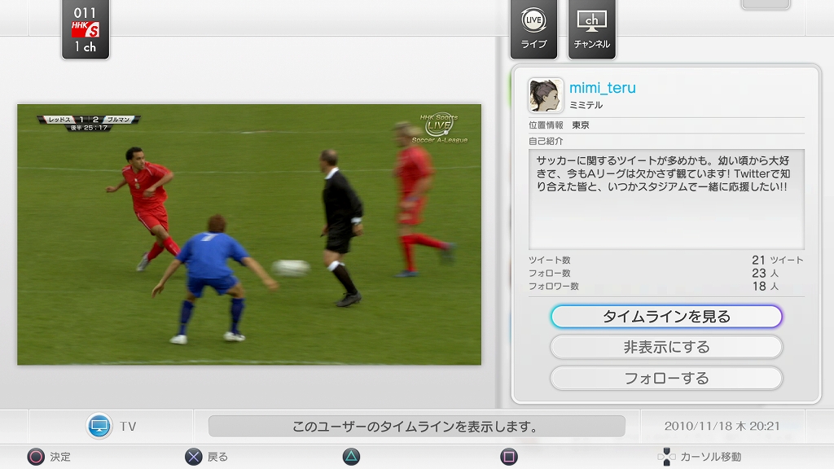Click the ミミテル display name
The height and width of the screenshot is (469, 834).
(x=586, y=105)
